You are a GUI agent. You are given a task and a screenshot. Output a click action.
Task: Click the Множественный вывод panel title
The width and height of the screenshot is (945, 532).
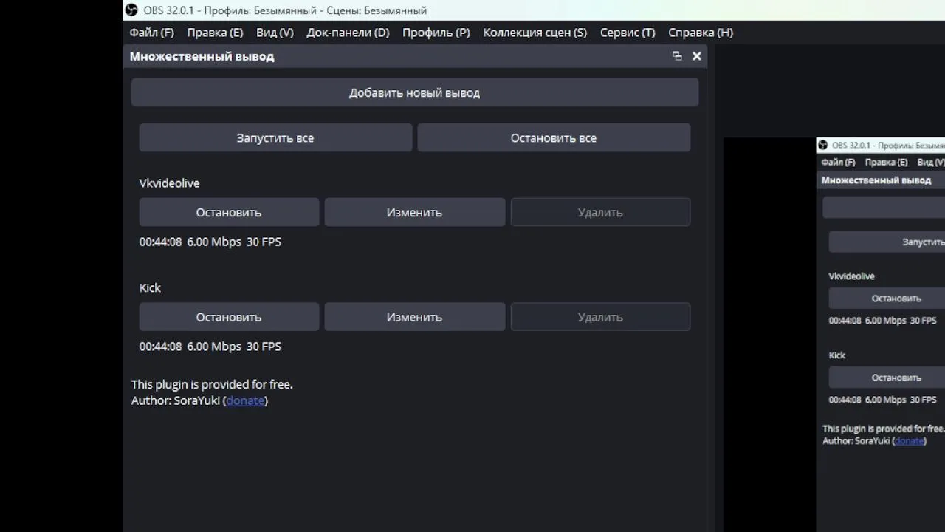[202, 56]
